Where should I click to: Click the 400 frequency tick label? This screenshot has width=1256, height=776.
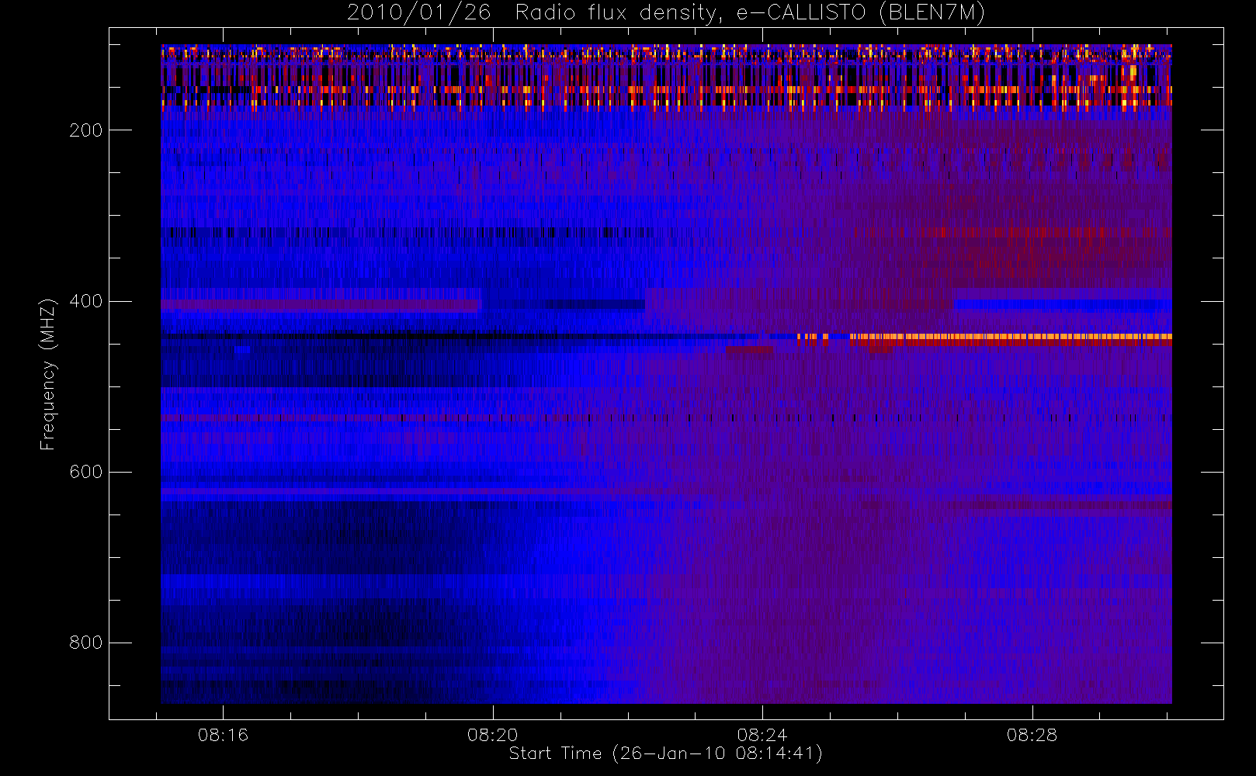(x=85, y=301)
